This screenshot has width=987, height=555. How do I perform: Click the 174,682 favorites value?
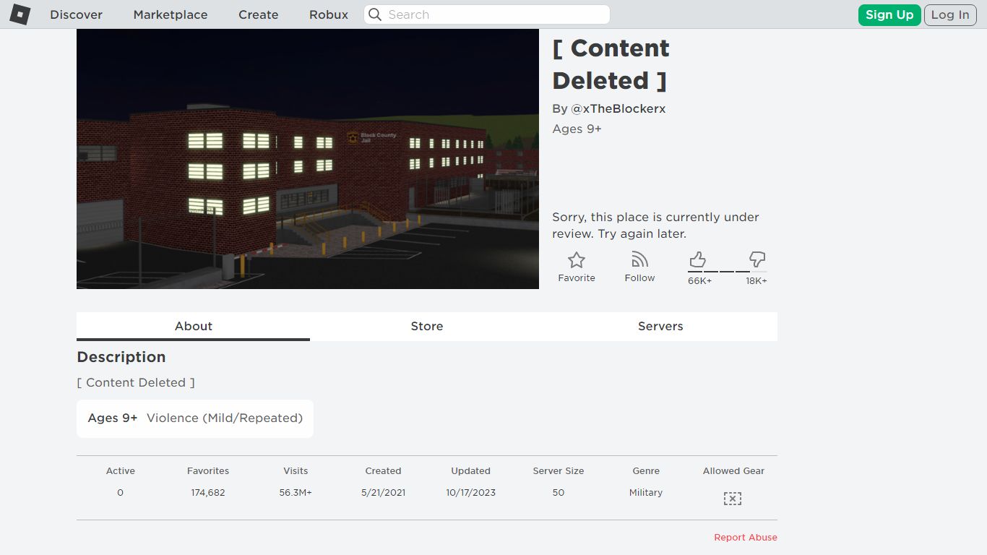click(208, 492)
